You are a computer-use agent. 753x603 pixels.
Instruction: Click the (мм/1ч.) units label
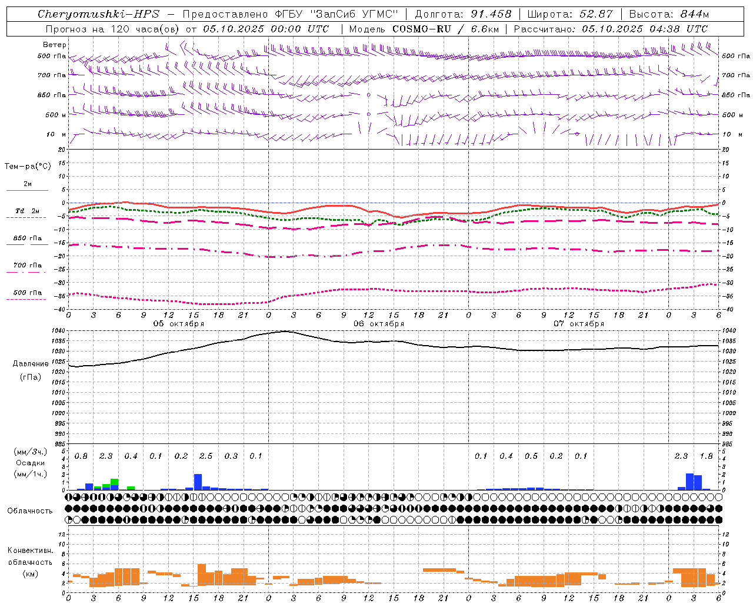click(30, 474)
